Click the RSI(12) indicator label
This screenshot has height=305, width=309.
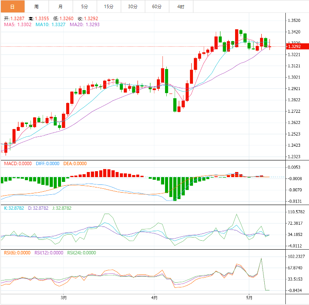[49, 253]
